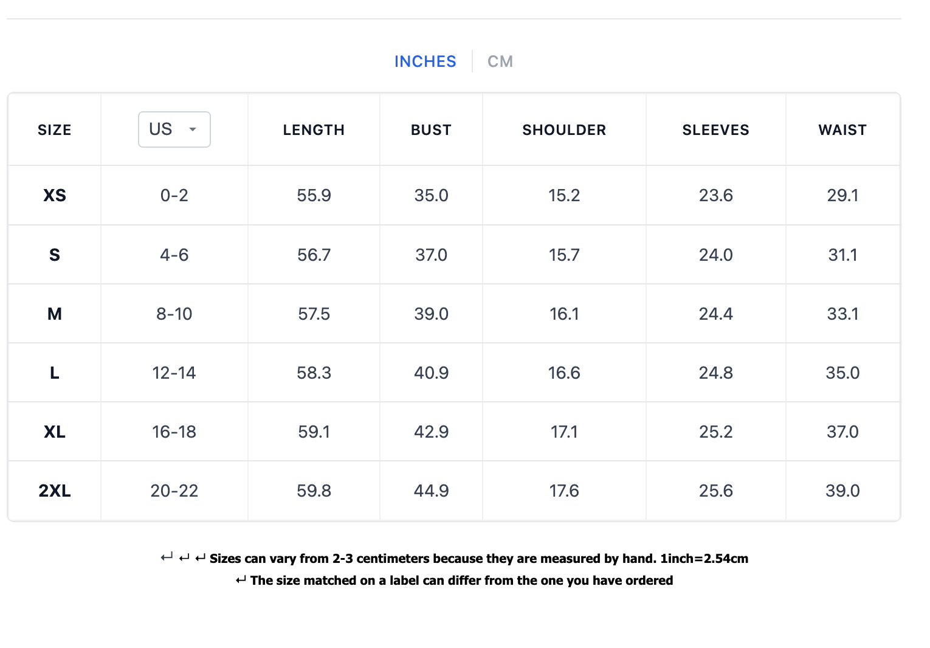
Task: Click the SLEEVES column header
Action: point(715,130)
